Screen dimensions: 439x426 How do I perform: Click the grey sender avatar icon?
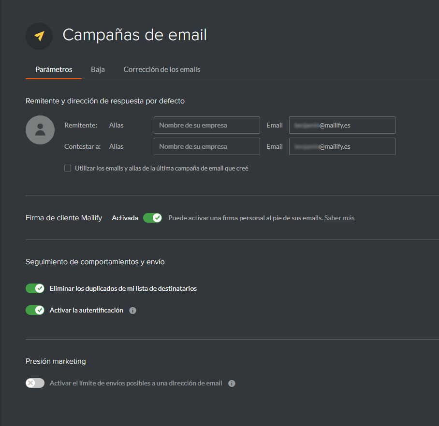(x=40, y=130)
